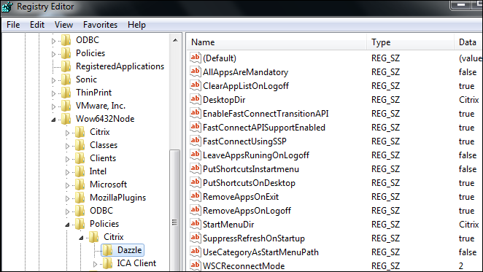This screenshot has height=272, width=483.
Task: Open the Edit menu
Action: click(37, 25)
